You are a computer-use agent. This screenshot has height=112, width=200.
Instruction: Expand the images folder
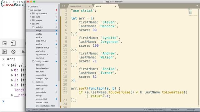[x=31, y=20]
